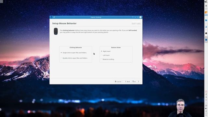This screenshot has height=117, width=208.
Task: Click the "Setup Mouse Behavior" heading
Action: click(x=64, y=23)
